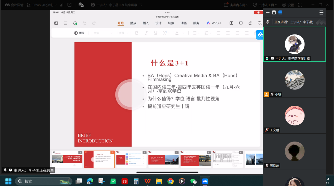Apply the font color A swatch
Image resolution: width=334 pixels, height=186 pixels.
coord(177,33)
